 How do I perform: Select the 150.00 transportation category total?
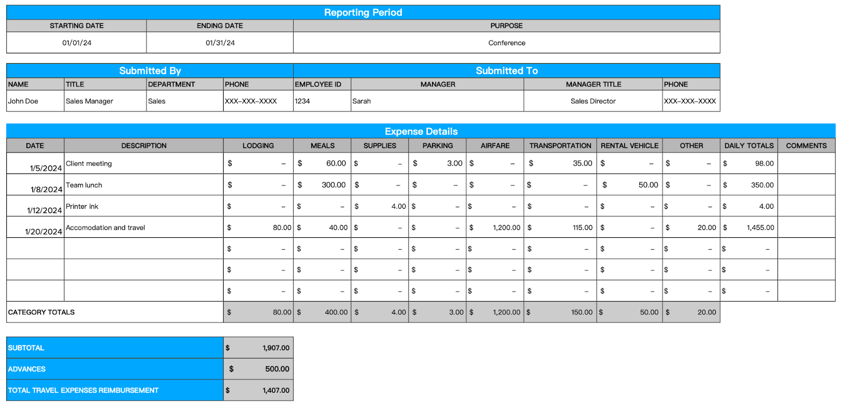coord(560,312)
